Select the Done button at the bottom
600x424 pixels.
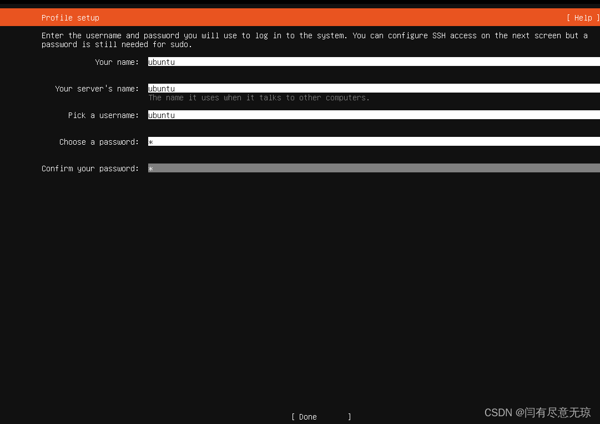(321, 417)
